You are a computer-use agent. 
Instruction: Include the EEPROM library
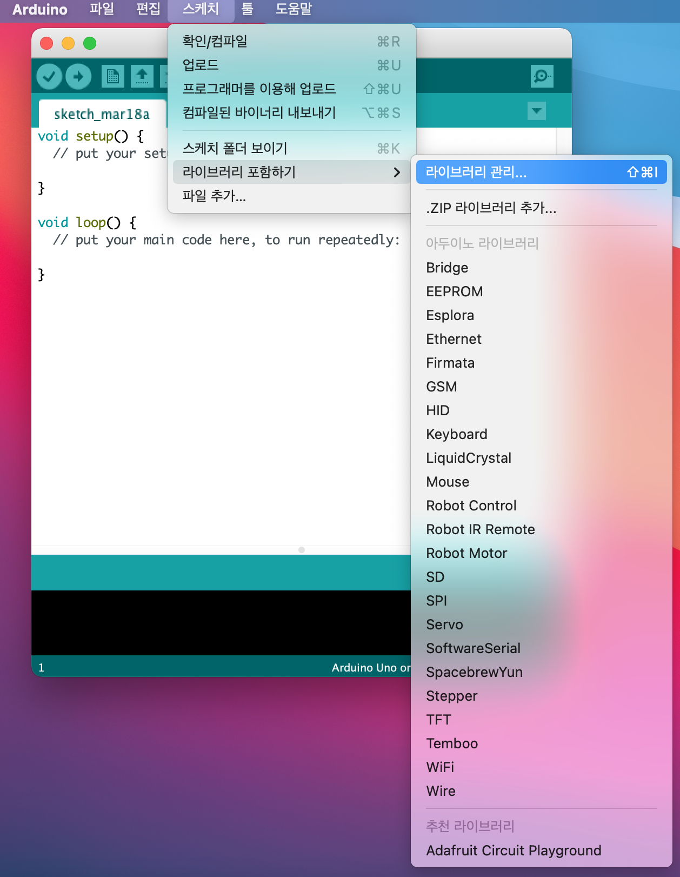(542, 291)
